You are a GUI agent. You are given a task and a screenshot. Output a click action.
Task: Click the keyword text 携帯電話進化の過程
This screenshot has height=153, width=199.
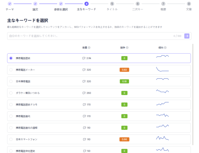tap(26, 128)
